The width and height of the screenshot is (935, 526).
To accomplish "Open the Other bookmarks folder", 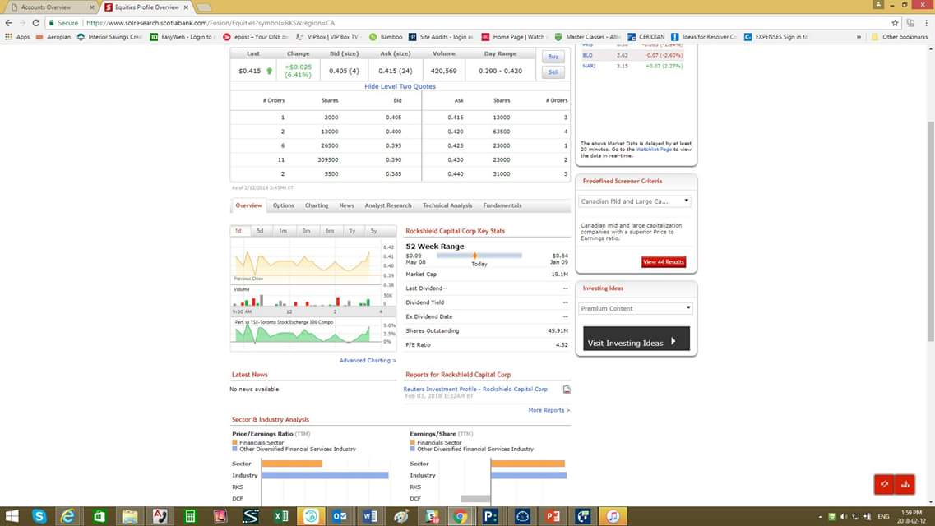I will (899, 37).
